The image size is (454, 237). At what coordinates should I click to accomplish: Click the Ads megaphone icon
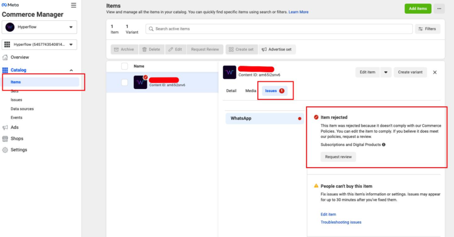pos(5,127)
